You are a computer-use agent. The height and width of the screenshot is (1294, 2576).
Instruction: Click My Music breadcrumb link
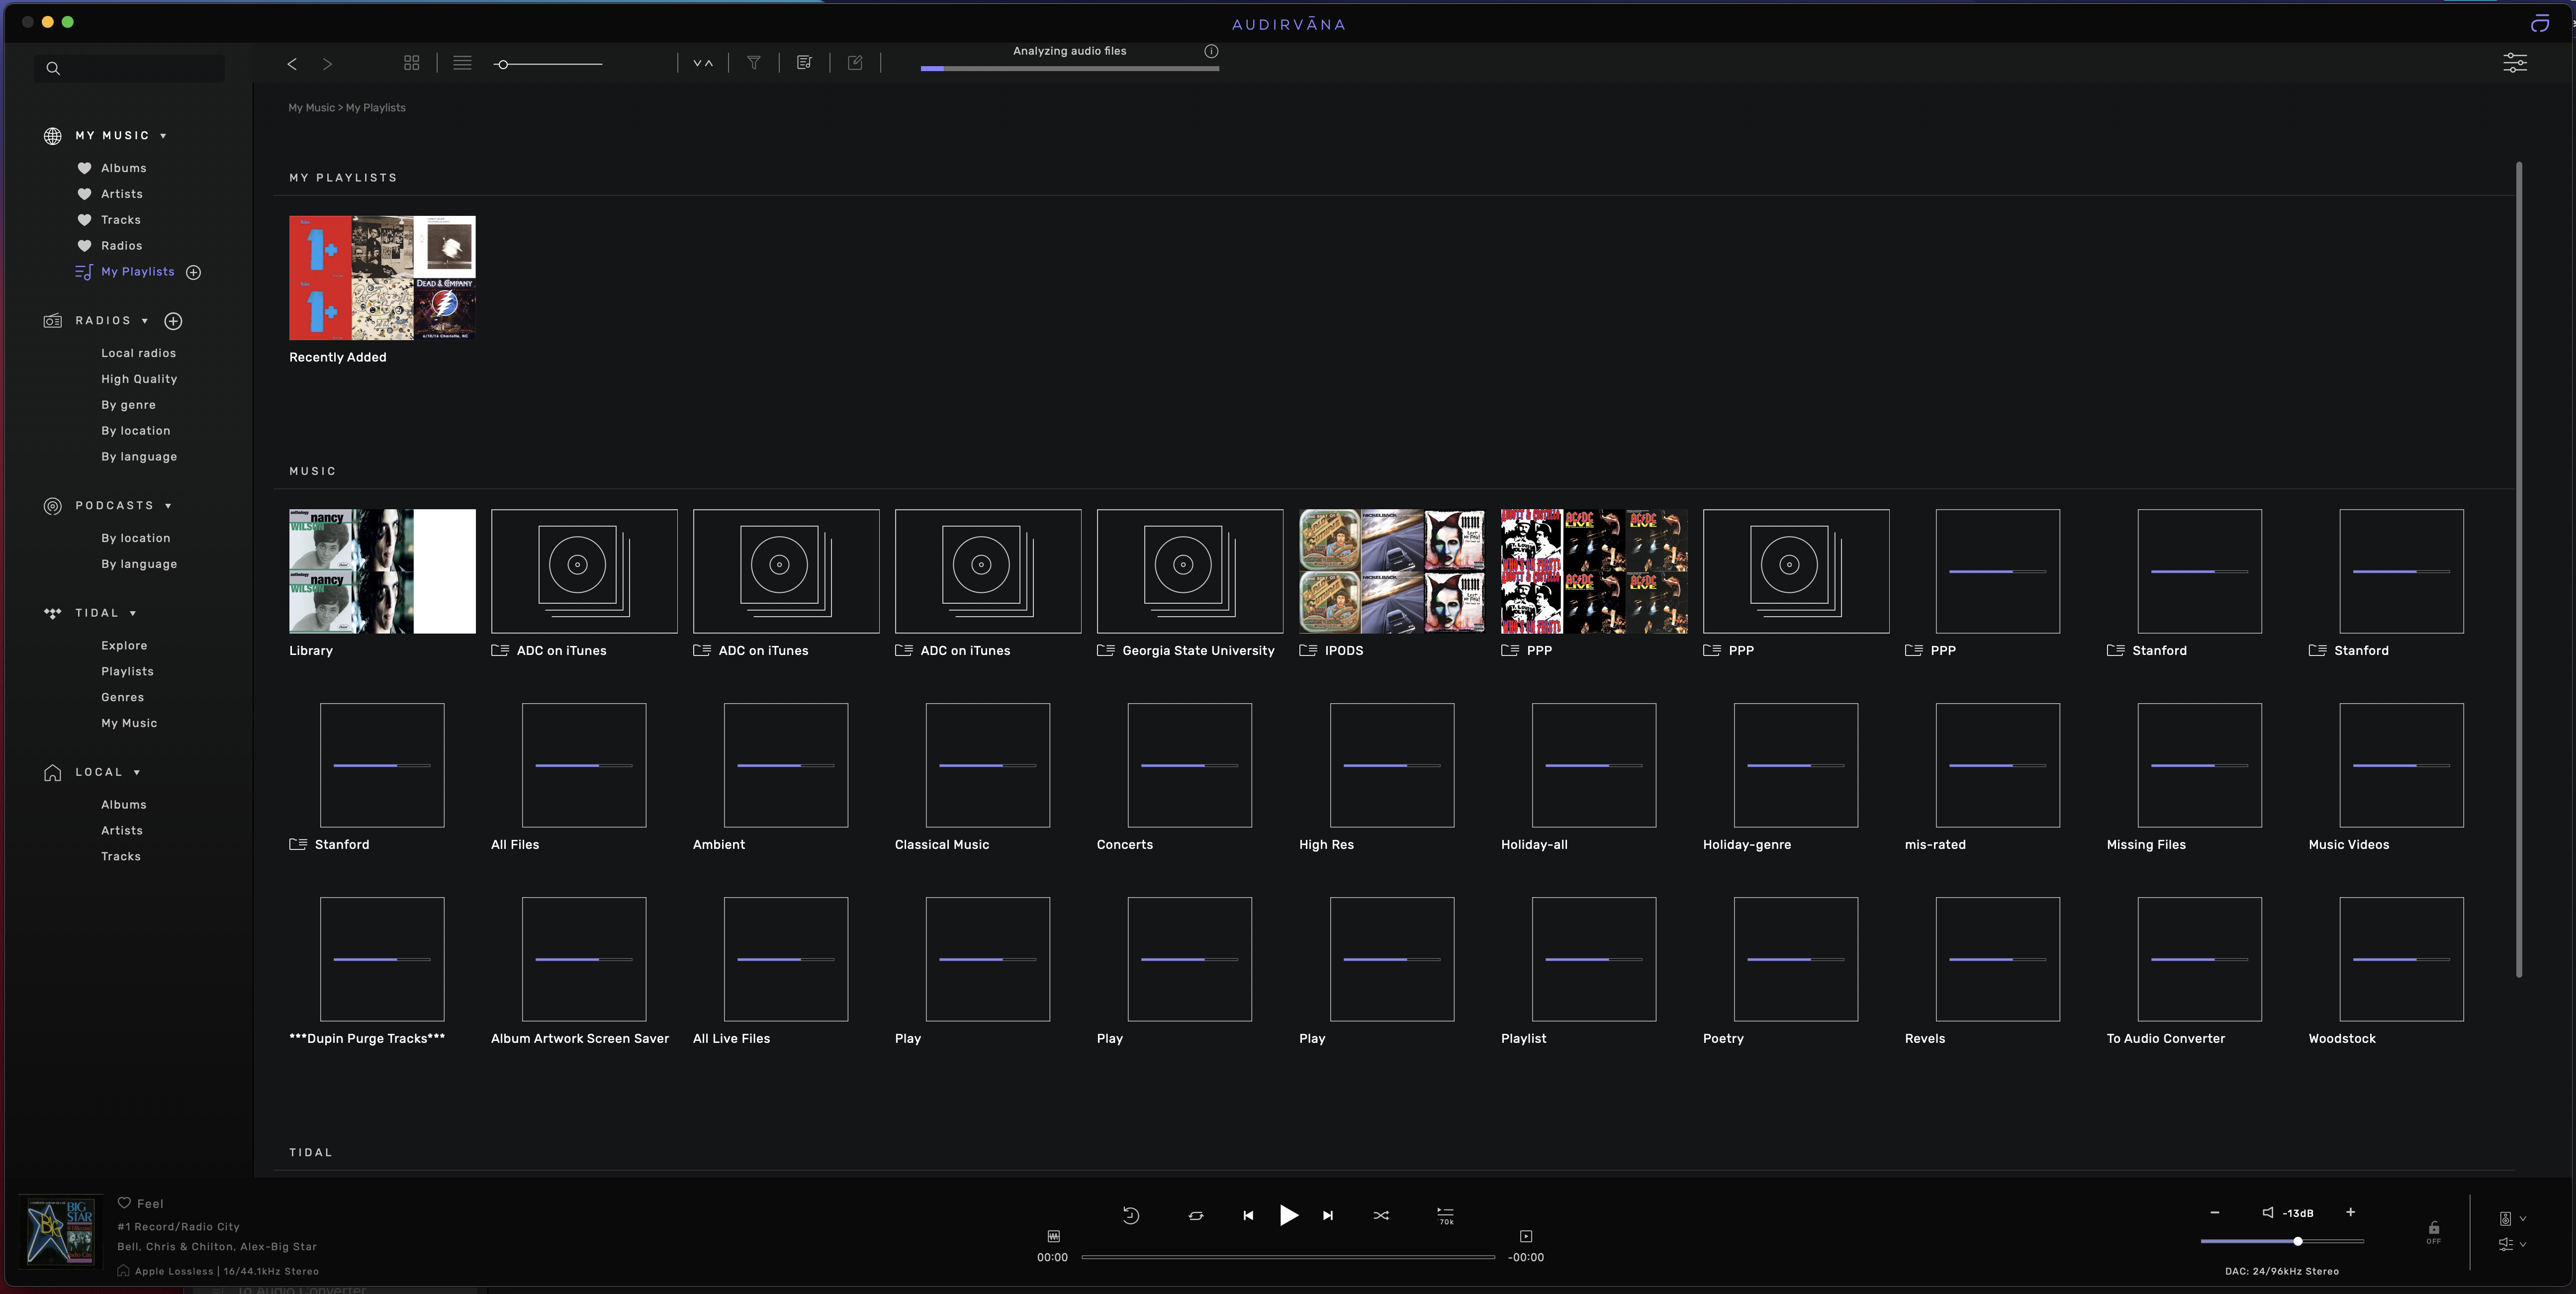coord(311,108)
